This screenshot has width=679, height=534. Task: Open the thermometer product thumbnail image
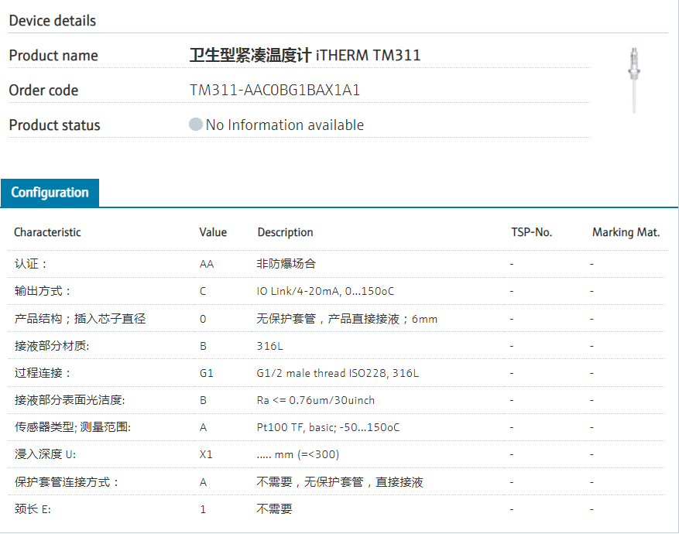[x=633, y=80]
